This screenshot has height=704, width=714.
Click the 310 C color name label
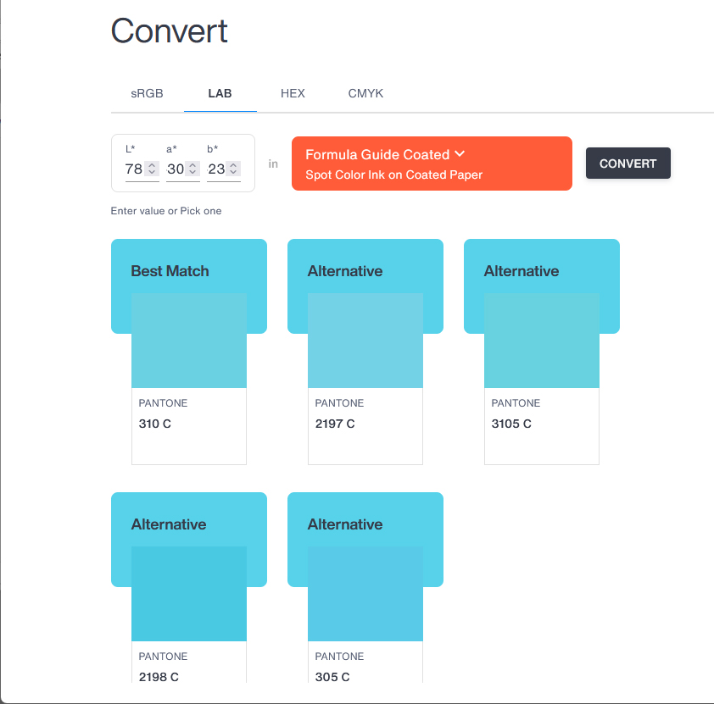[x=155, y=424]
